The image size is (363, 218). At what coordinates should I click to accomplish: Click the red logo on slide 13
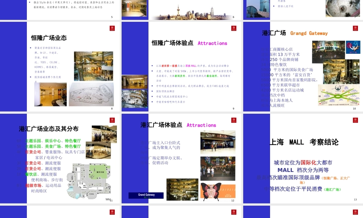tap(355, 120)
